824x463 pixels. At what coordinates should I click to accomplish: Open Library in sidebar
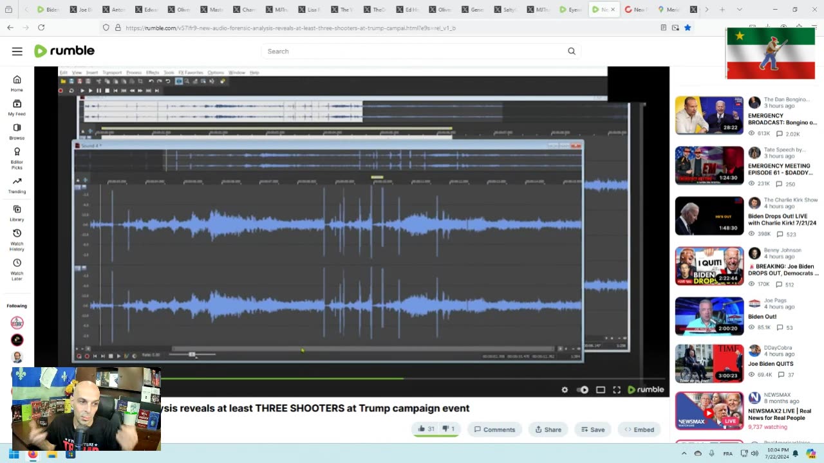(17, 213)
